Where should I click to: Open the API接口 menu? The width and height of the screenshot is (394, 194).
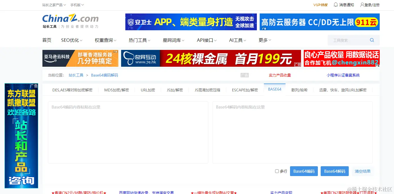click(x=207, y=40)
